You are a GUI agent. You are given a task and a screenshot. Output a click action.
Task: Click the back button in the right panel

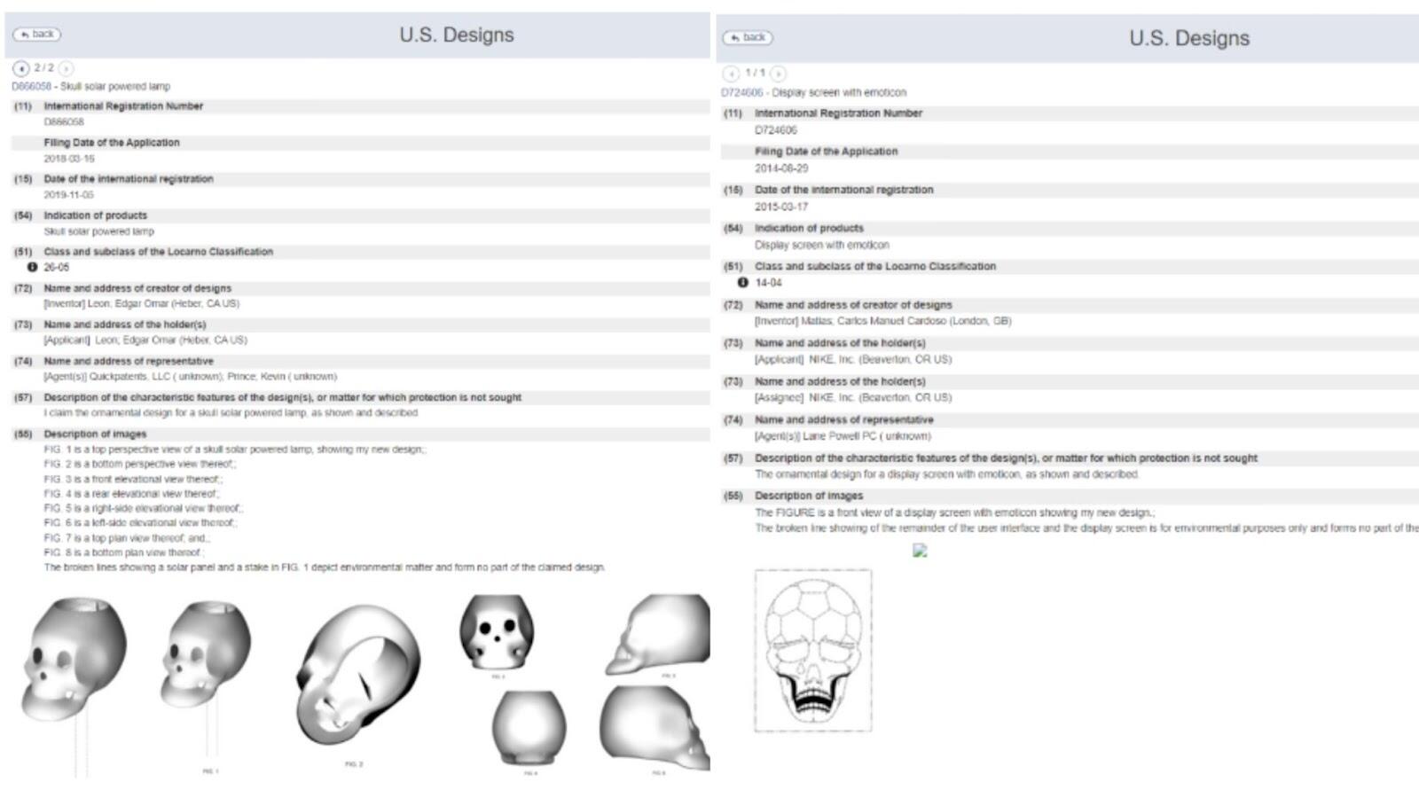click(748, 37)
